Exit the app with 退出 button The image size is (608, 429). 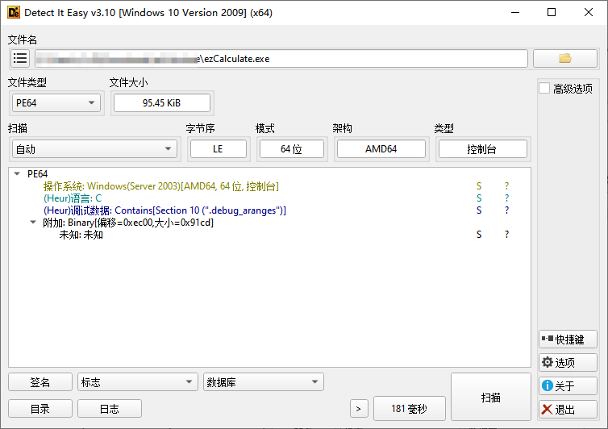[568, 409]
